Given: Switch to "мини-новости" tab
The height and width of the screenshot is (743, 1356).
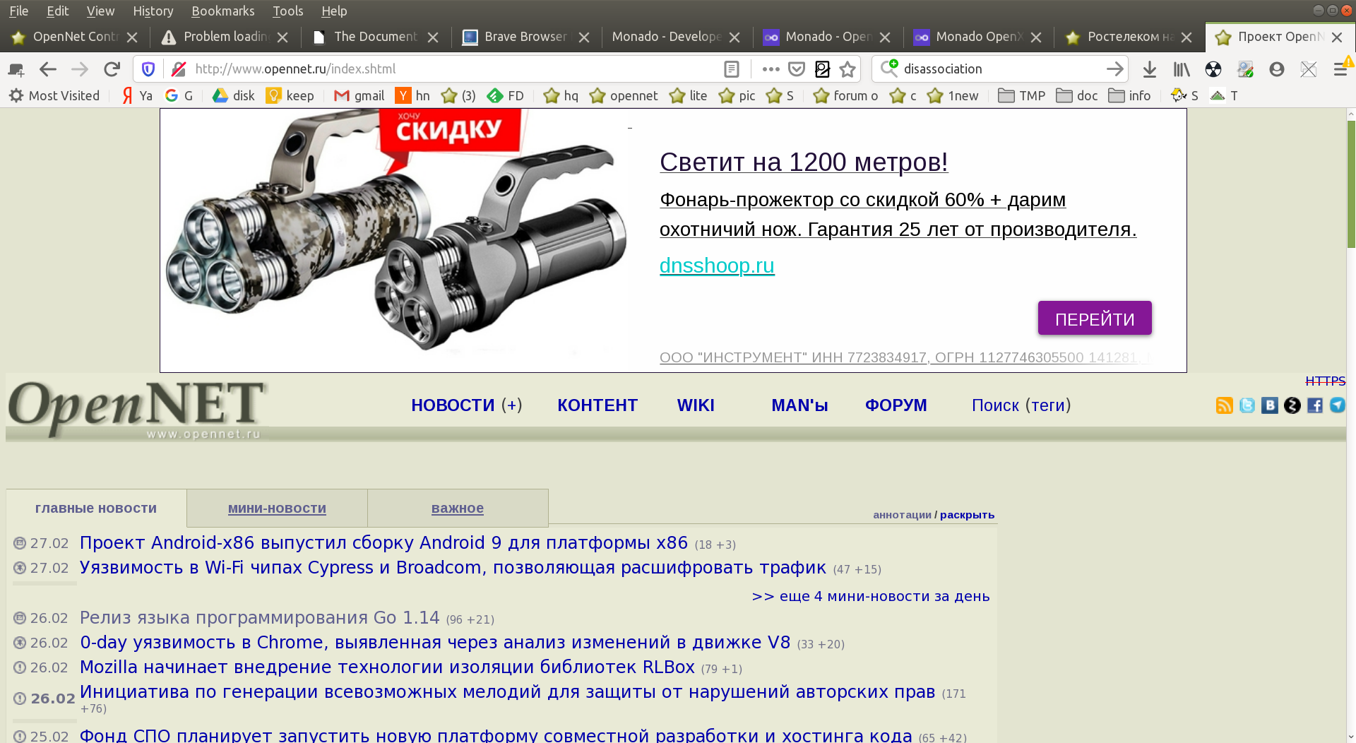Looking at the screenshot, I should [x=277, y=509].
